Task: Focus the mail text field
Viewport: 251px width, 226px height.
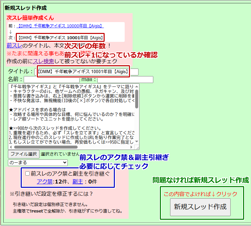Action: pyautogui.click(x=125, y=79)
